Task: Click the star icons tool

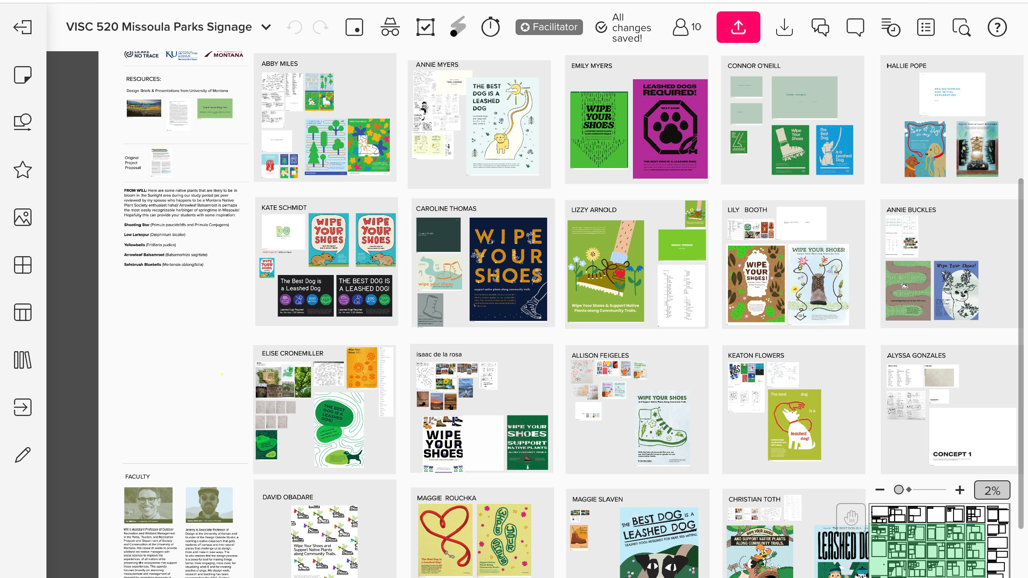Action: [x=23, y=170]
